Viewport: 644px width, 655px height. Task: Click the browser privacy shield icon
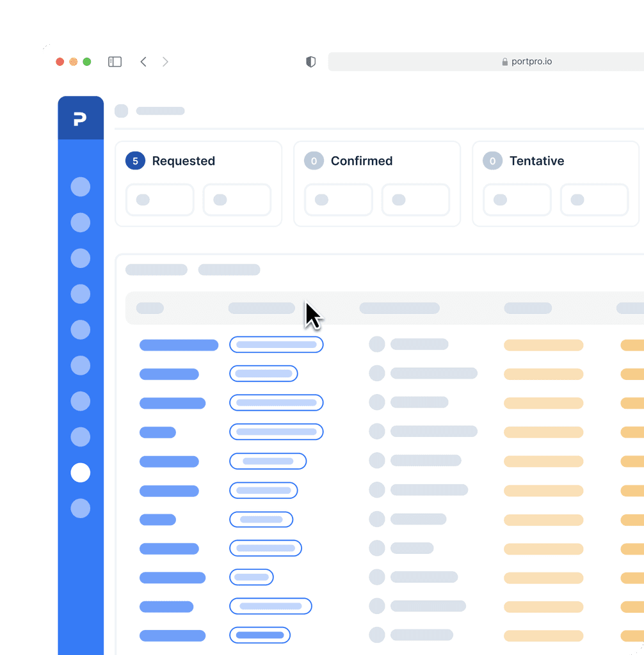click(x=310, y=61)
